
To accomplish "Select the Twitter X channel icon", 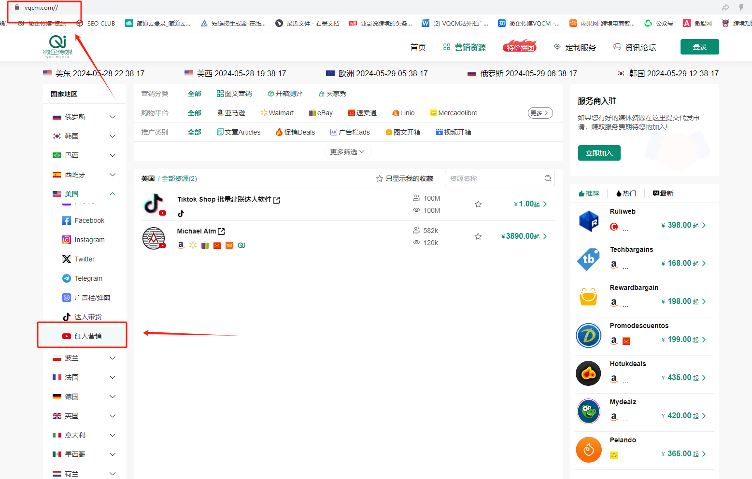I will click(x=67, y=259).
